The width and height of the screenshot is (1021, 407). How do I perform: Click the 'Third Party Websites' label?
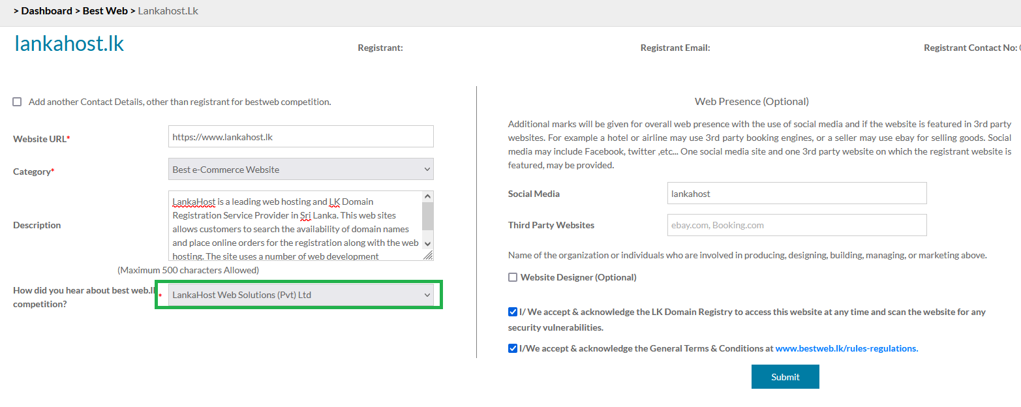[x=551, y=225]
